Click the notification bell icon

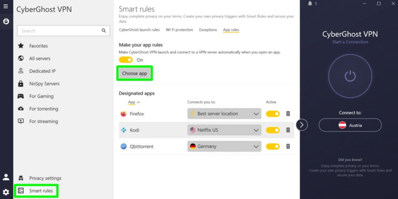click(x=310, y=4)
